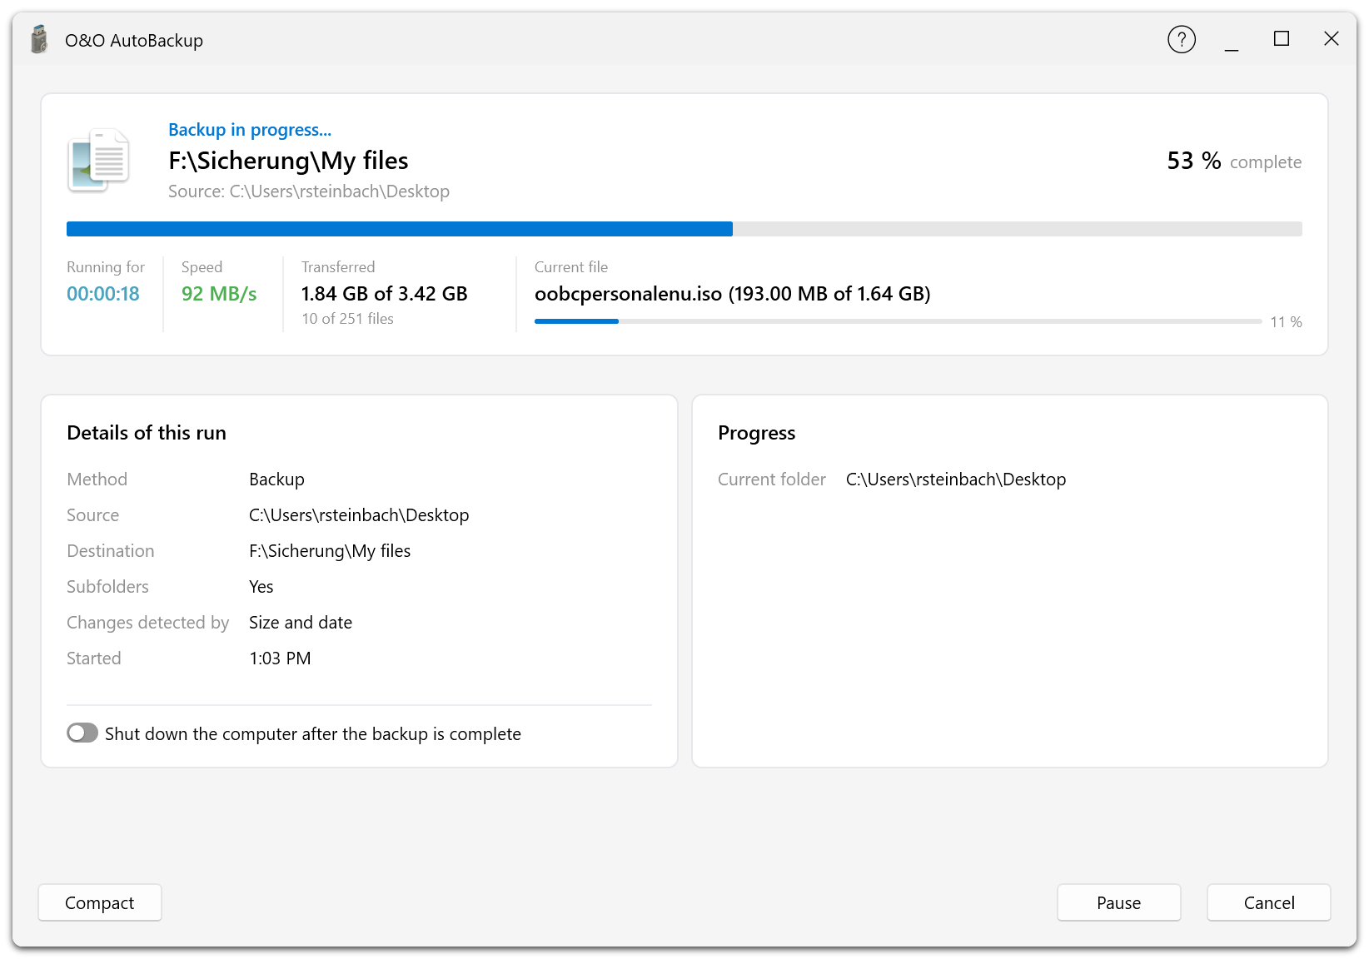Maximize the AutoBackup window
The height and width of the screenshot is (959, 1369).
(1281, 39)
